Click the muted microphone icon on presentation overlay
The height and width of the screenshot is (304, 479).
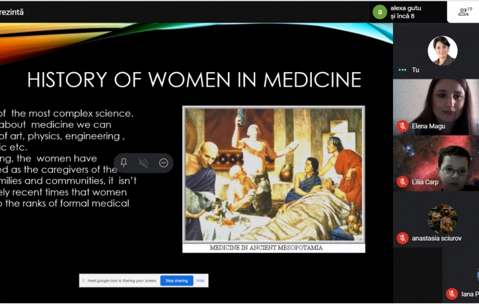tap(143, 163)
